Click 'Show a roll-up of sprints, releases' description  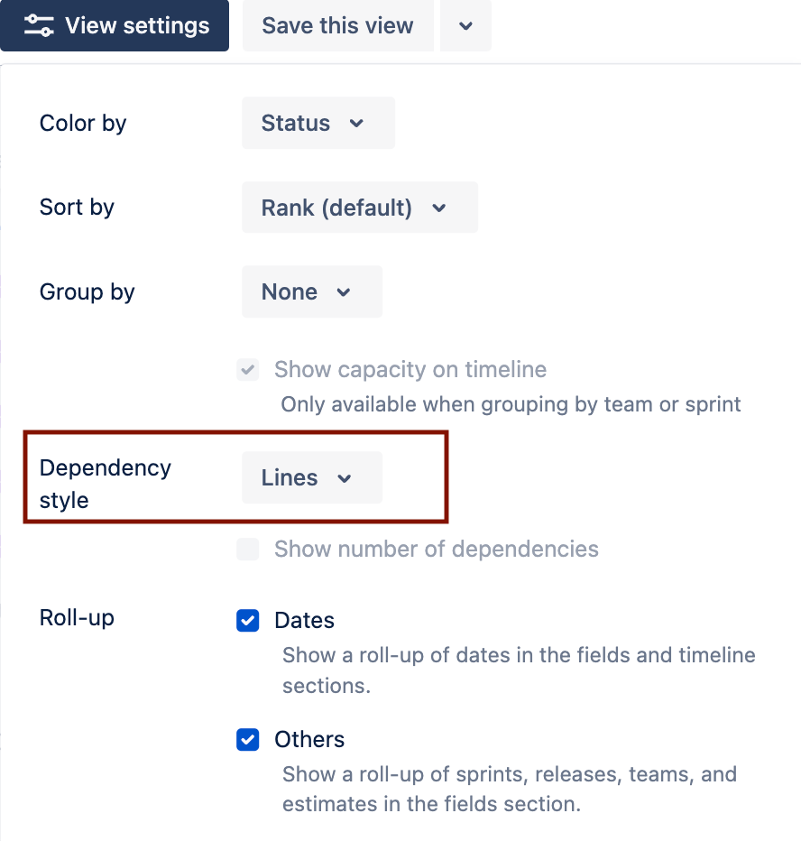pyautogui.click(x=510, y=789)
